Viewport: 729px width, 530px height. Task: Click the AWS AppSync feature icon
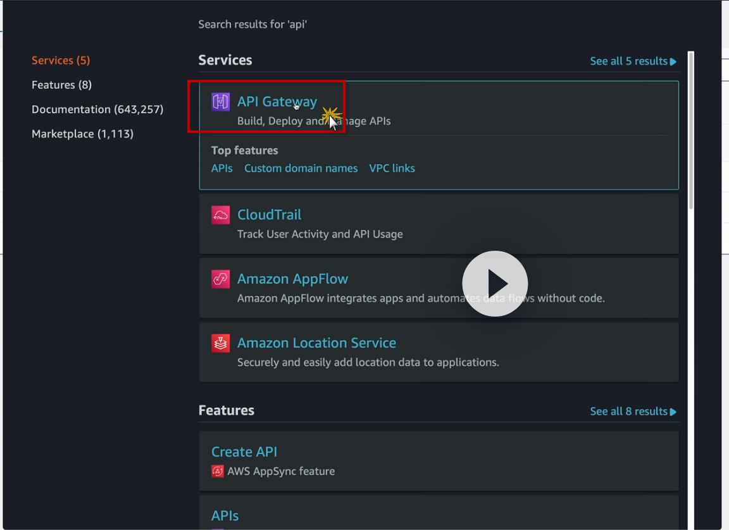click(218, 471)
